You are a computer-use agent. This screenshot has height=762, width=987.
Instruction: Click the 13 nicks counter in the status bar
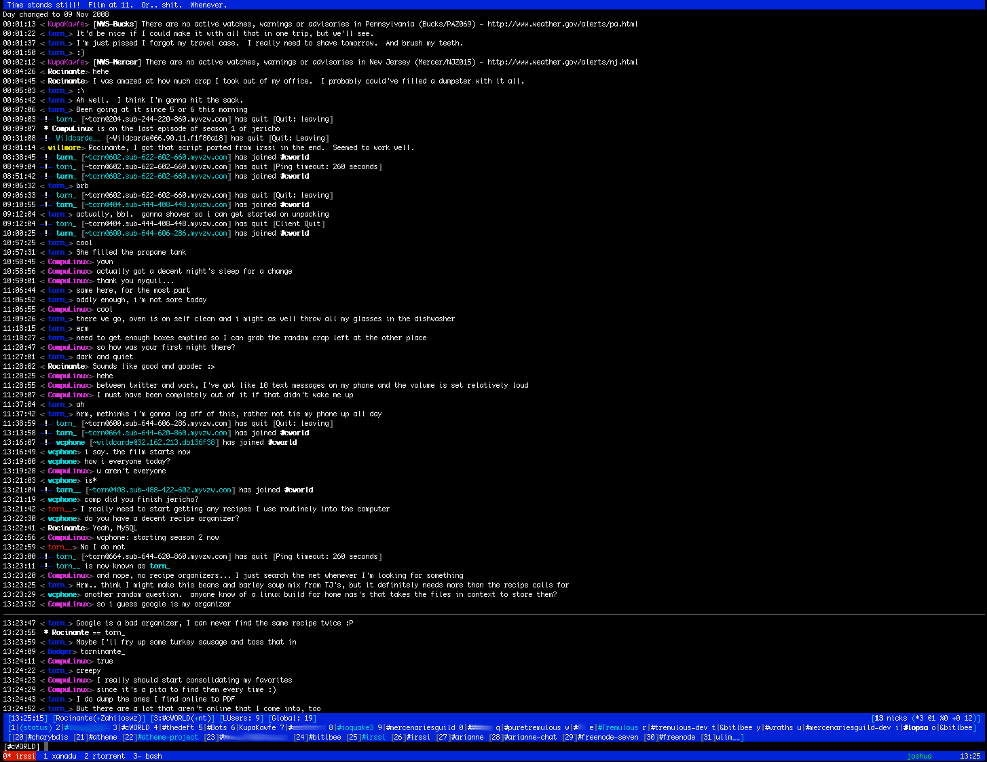890,718
